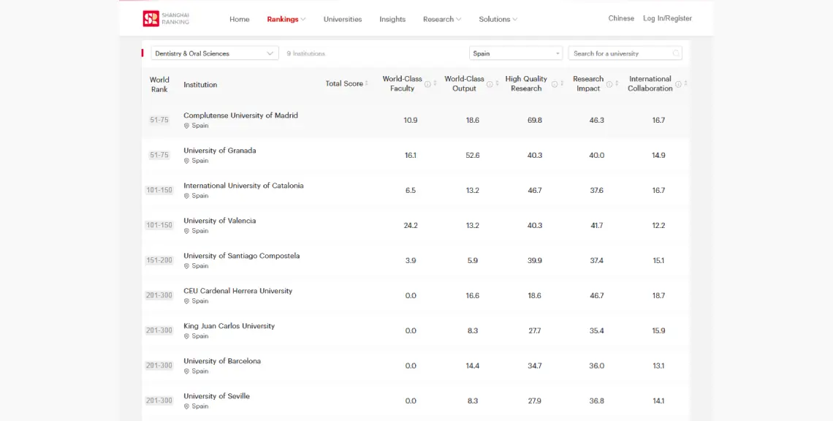Image resolution: width=833 pixels, height=421 pixels.
Task: Open University of Barcelona page
Action: tap(222, 361)
